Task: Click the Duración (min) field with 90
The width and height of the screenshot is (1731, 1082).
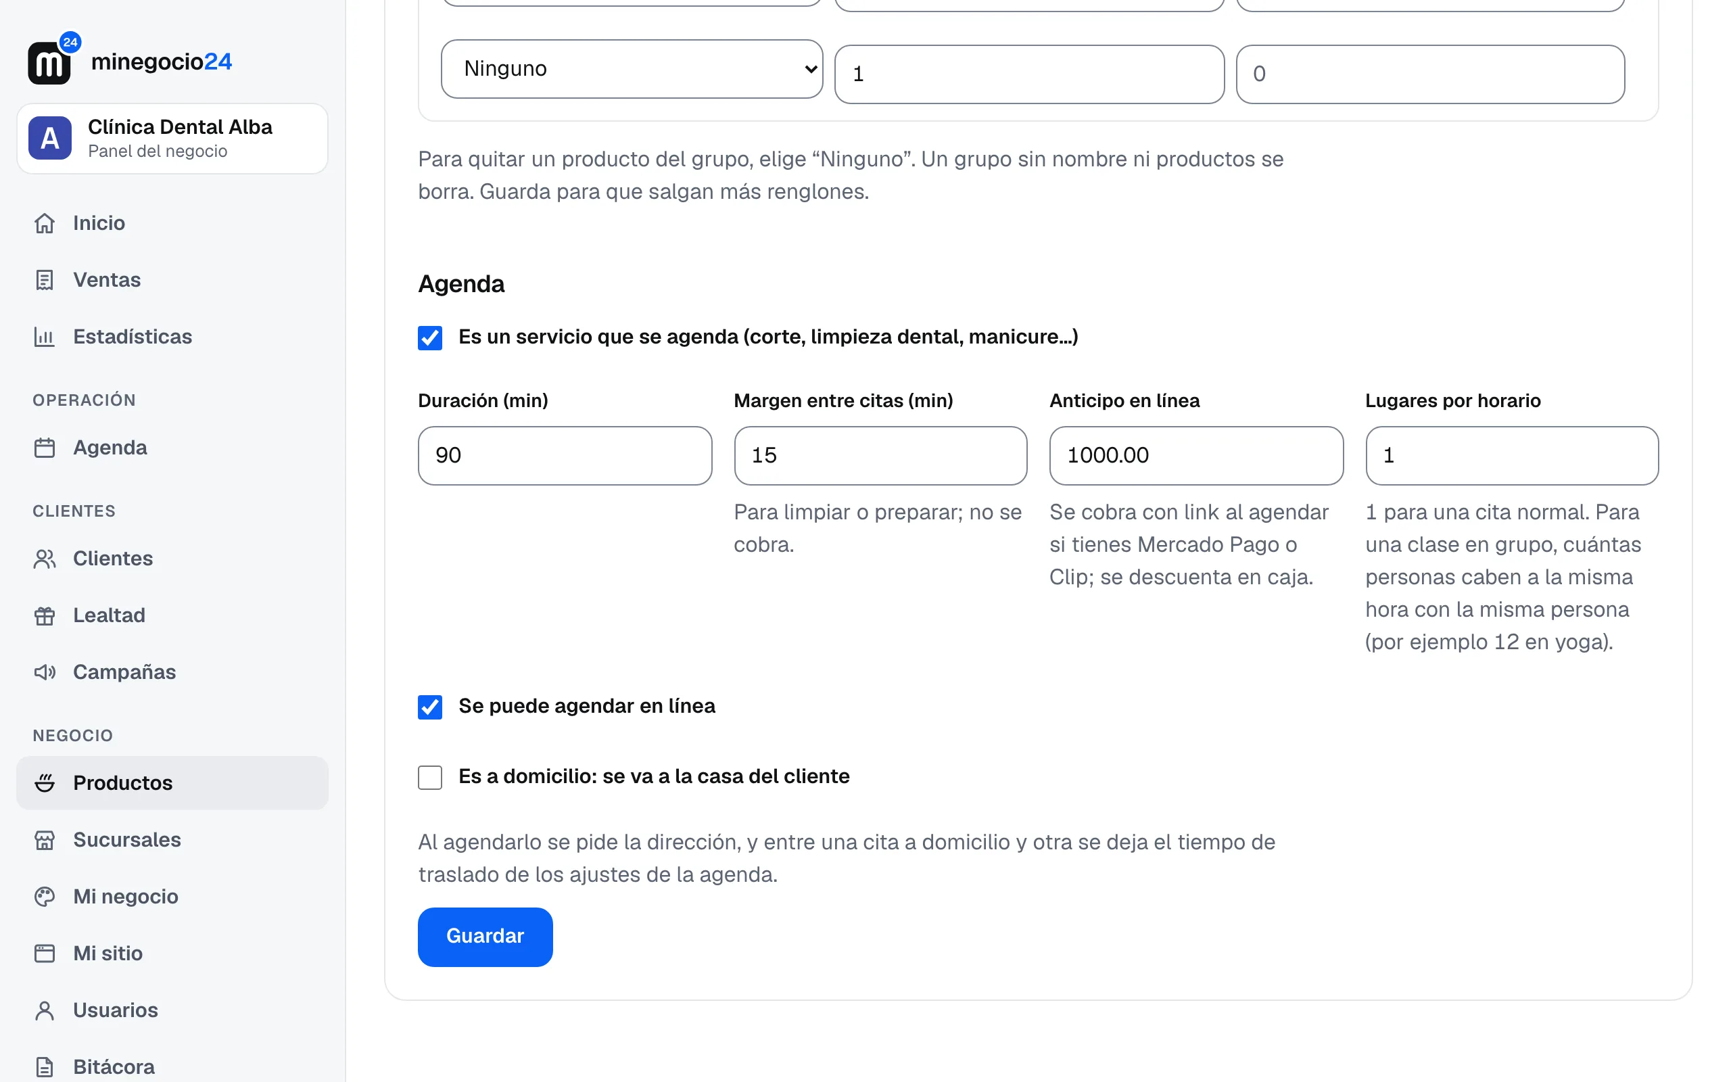Action: 565,456
